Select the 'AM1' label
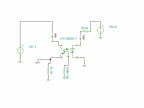Screen dimensions: 144x108 pyautogui.click(x=56, y=35)
